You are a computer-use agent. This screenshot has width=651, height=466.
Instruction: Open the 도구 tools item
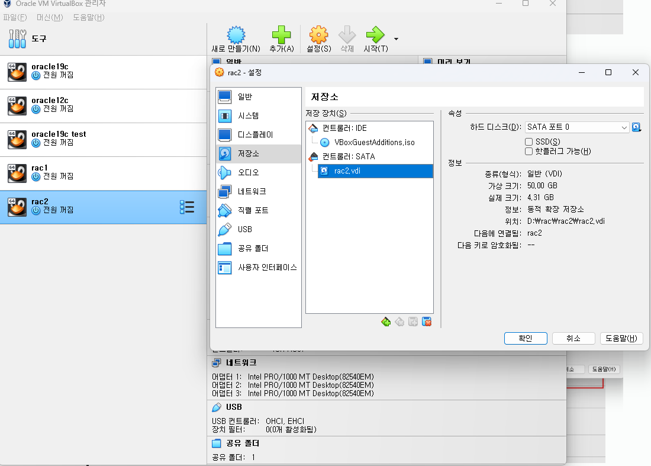click(103, 38)
